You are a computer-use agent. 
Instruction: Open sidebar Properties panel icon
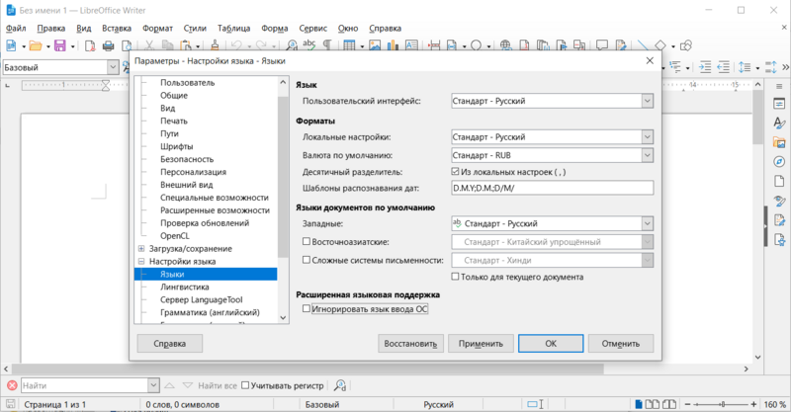tap(779, 104)
